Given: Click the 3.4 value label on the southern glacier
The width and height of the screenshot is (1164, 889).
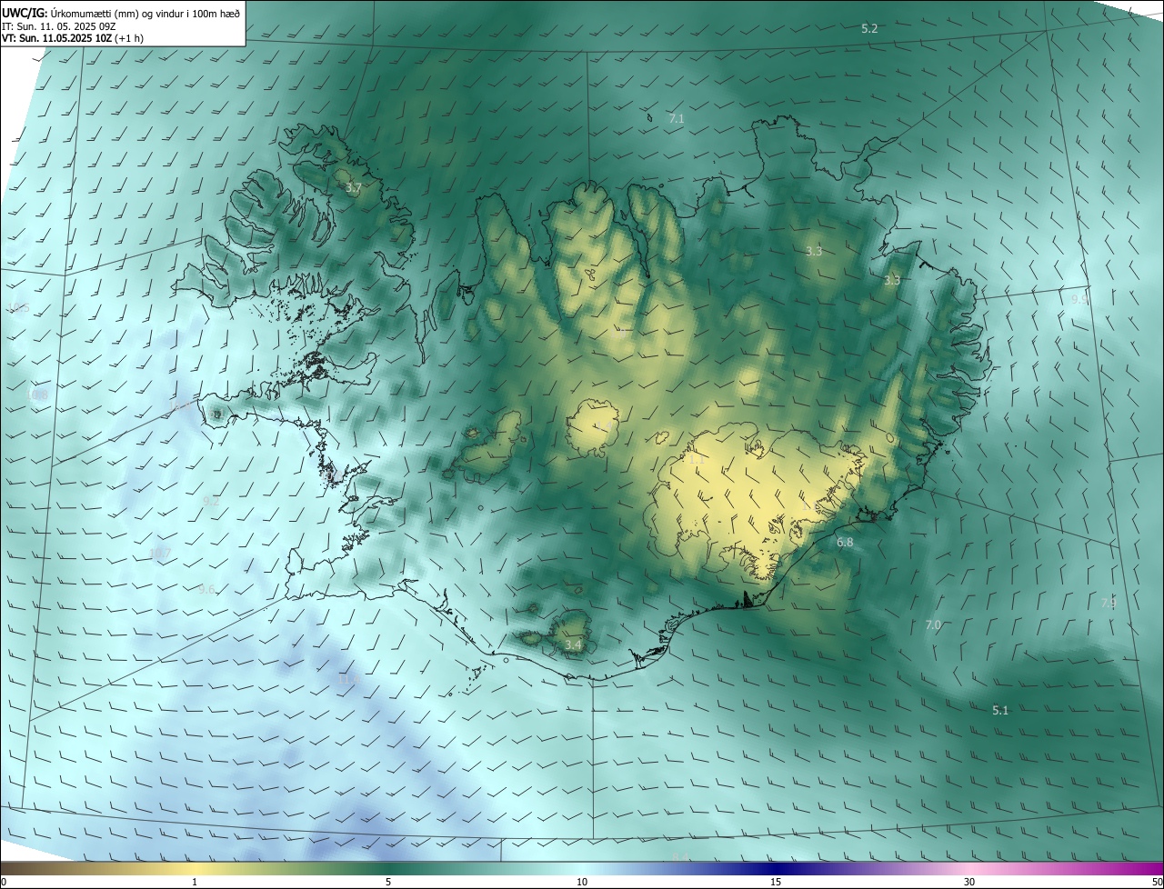Looking at the screenshot, I should click(x=573, y=645).
